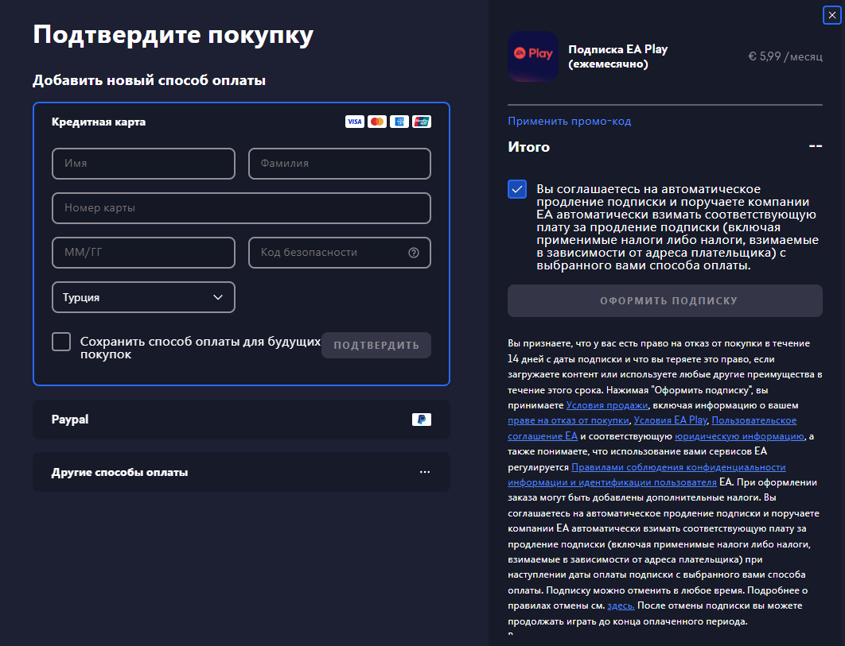Click the ОФОРМИТЬ ПОДПИСКУ button
The width and height of the screenshot is (845, 646).
665,300
